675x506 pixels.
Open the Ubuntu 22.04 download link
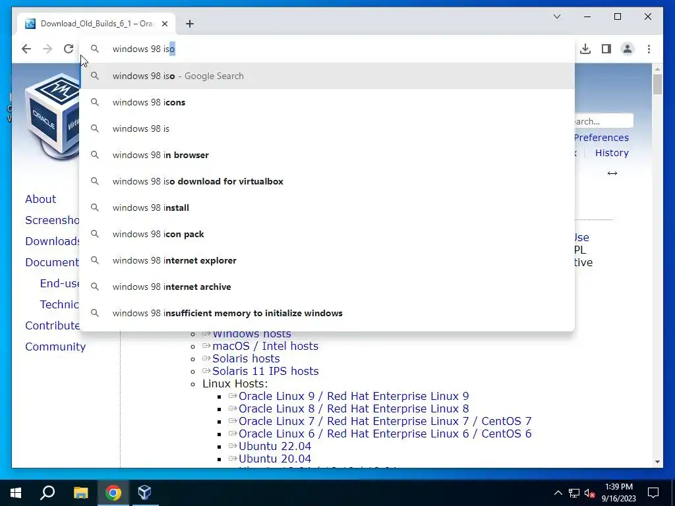point(275,446)
